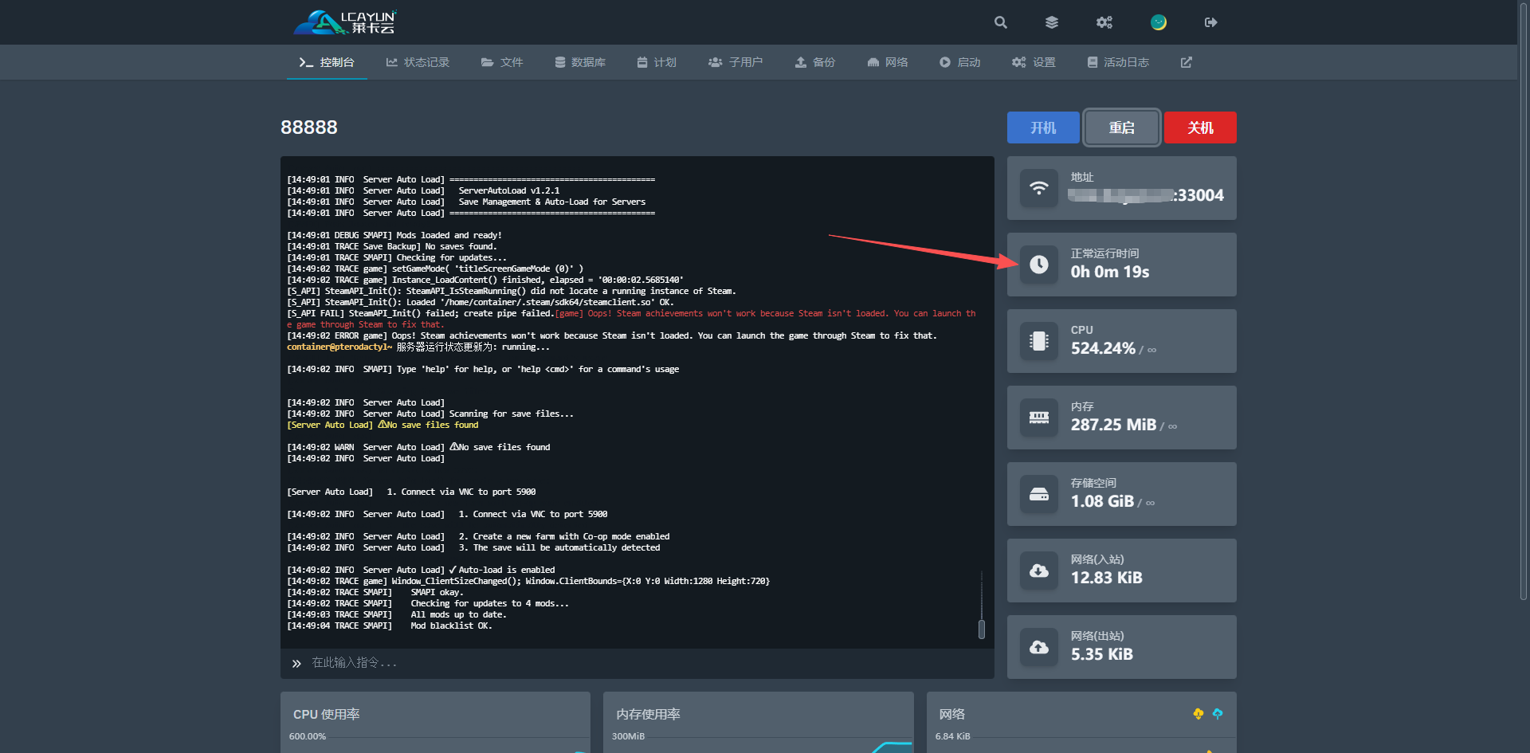This screenshot has width=1530, height=753.
Task: Click the console command input field
Action: point(637,663)
